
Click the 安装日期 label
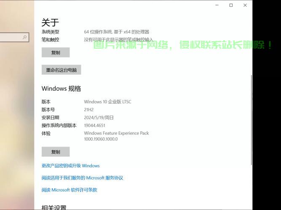coord(51,118)
